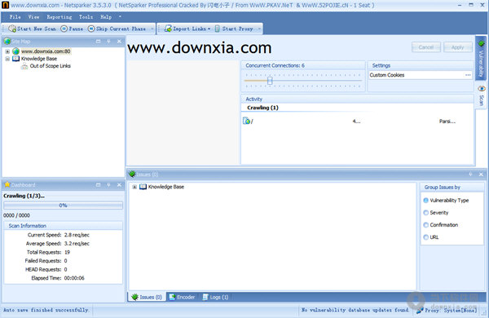Pin the Site Map panel
Image resolution: width=489 pixels, height=318 pixels.
[108, 42]
